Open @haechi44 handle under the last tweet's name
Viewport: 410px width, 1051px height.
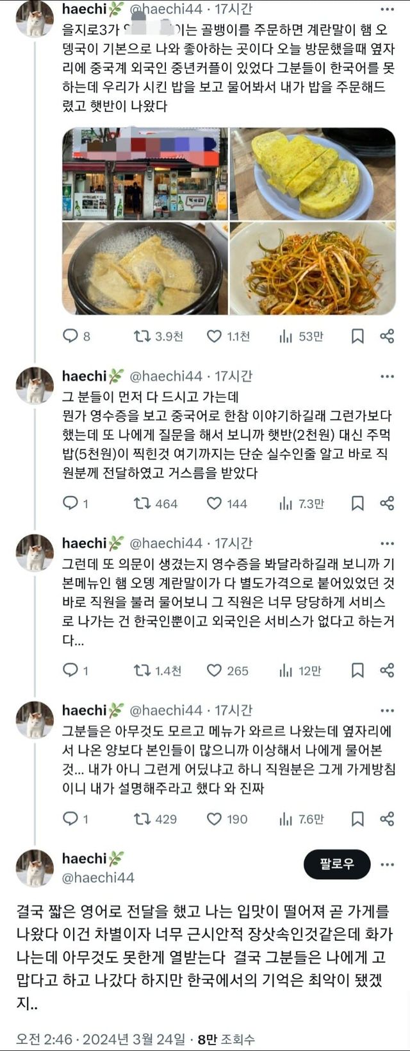click(x=98, y=877)
